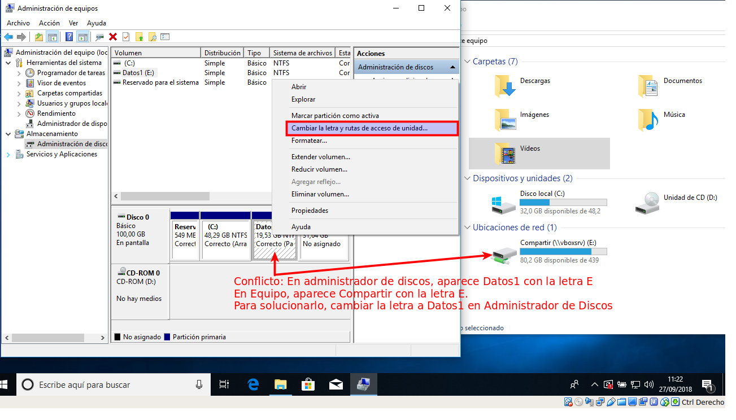
Task: Open Microsoft Store from the taskbar
Action: coord(308,384)
